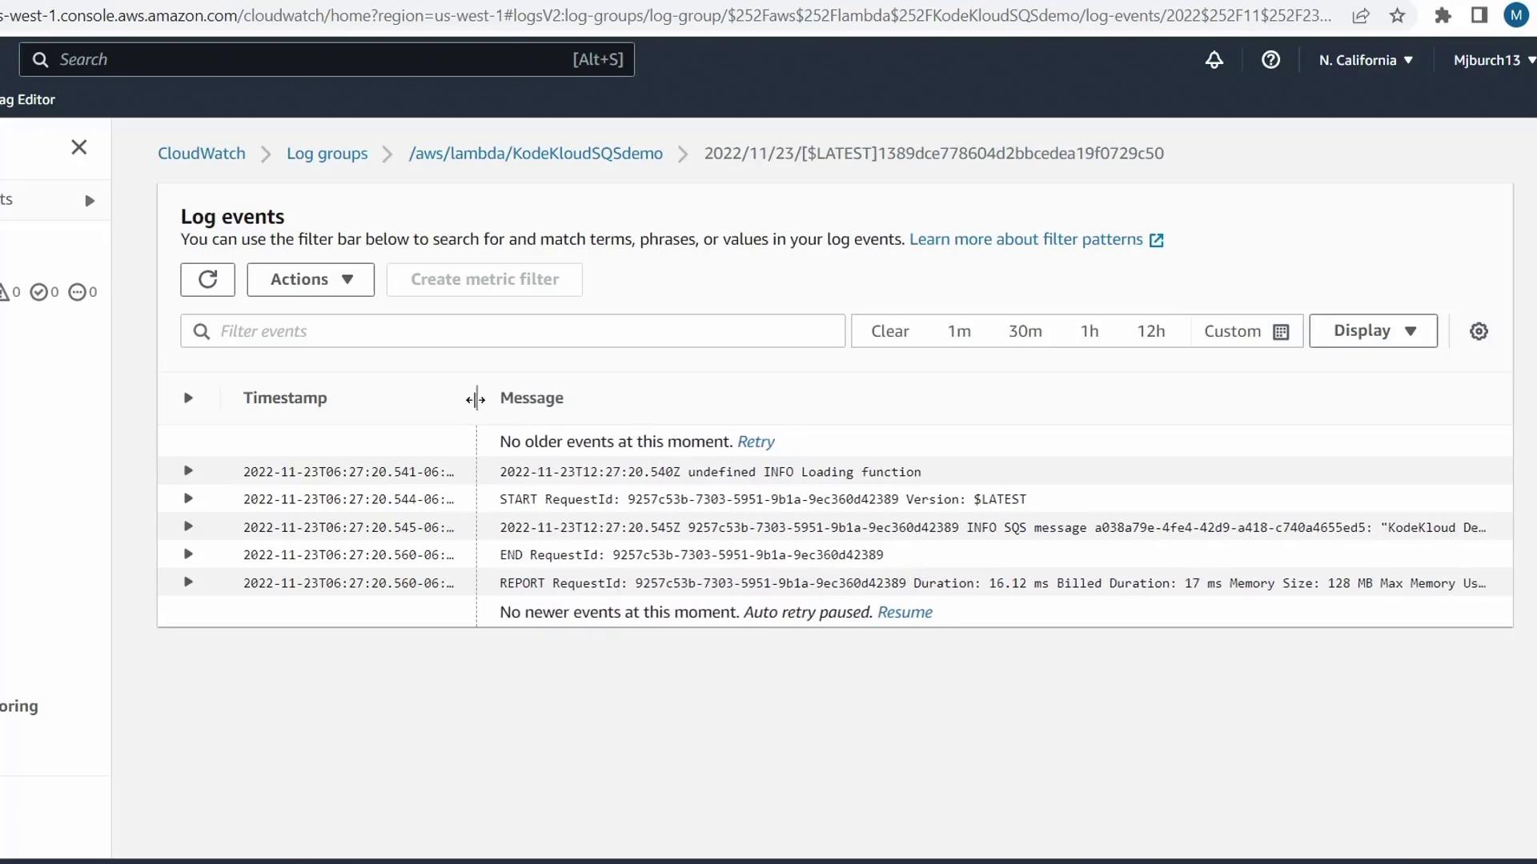The height and width of the screenshot is (864, 1537).
Task: Open the N. California region selector
Action: click(1365, 60)
